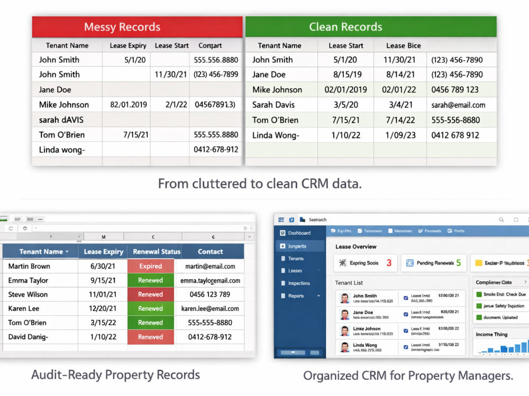Click the search magnifier icon in CRM window
The width and height of the screenshot is (529, 396).
[x=501, y=219]
